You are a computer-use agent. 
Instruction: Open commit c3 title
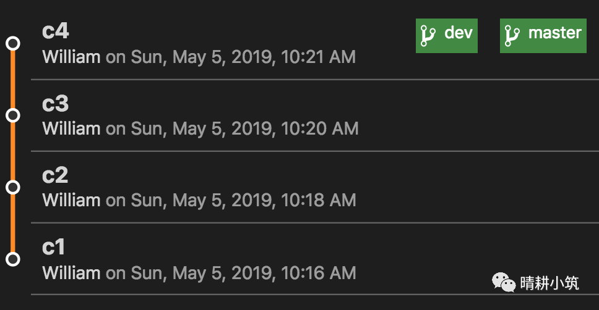coord(55,104)
